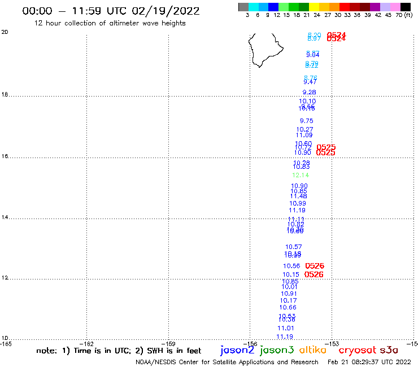This screenshot has width=418, height=367.
Task: Click the 10.27 wave height reading
Action: tap(304, 129)
